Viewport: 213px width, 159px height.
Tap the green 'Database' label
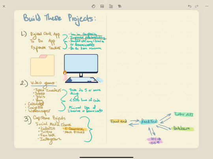click(x=182, y=128)
